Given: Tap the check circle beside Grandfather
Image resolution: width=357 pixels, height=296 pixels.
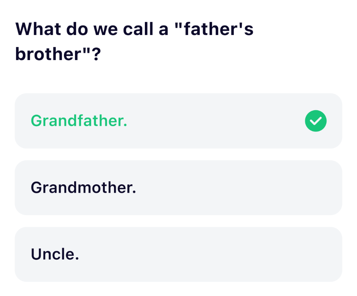Looking at the screenshot, I should (x=316, y=121).
